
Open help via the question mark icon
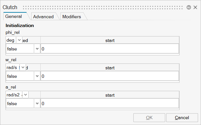(x=189, y=7)
